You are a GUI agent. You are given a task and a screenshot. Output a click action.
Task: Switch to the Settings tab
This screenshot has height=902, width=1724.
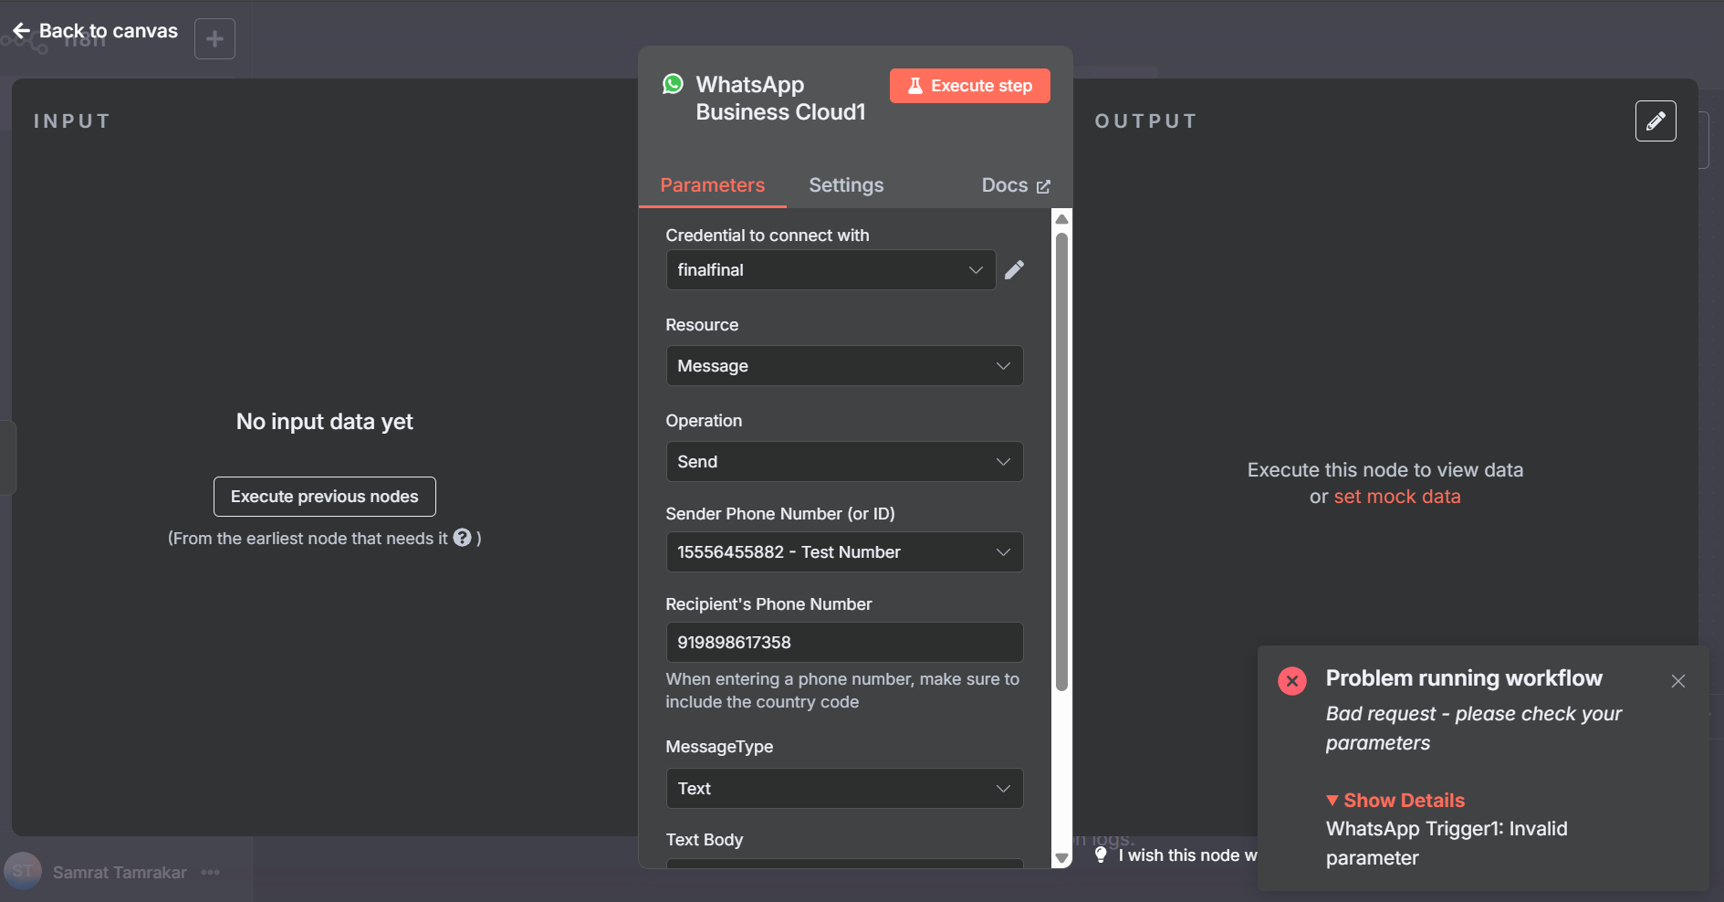coord(846,185)
